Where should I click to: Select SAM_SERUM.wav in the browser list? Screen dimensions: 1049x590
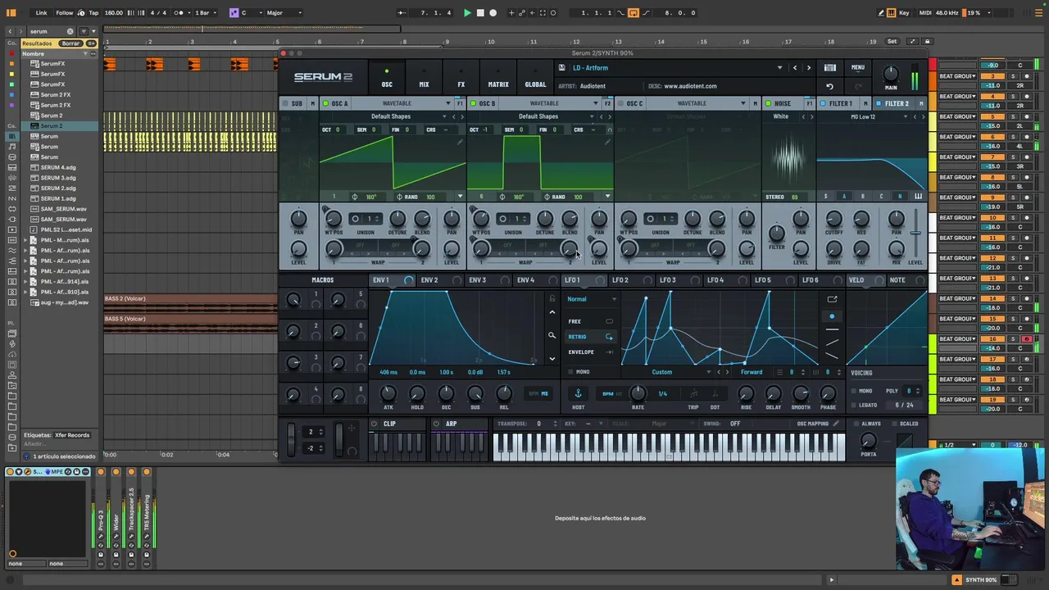click(63, 209)
